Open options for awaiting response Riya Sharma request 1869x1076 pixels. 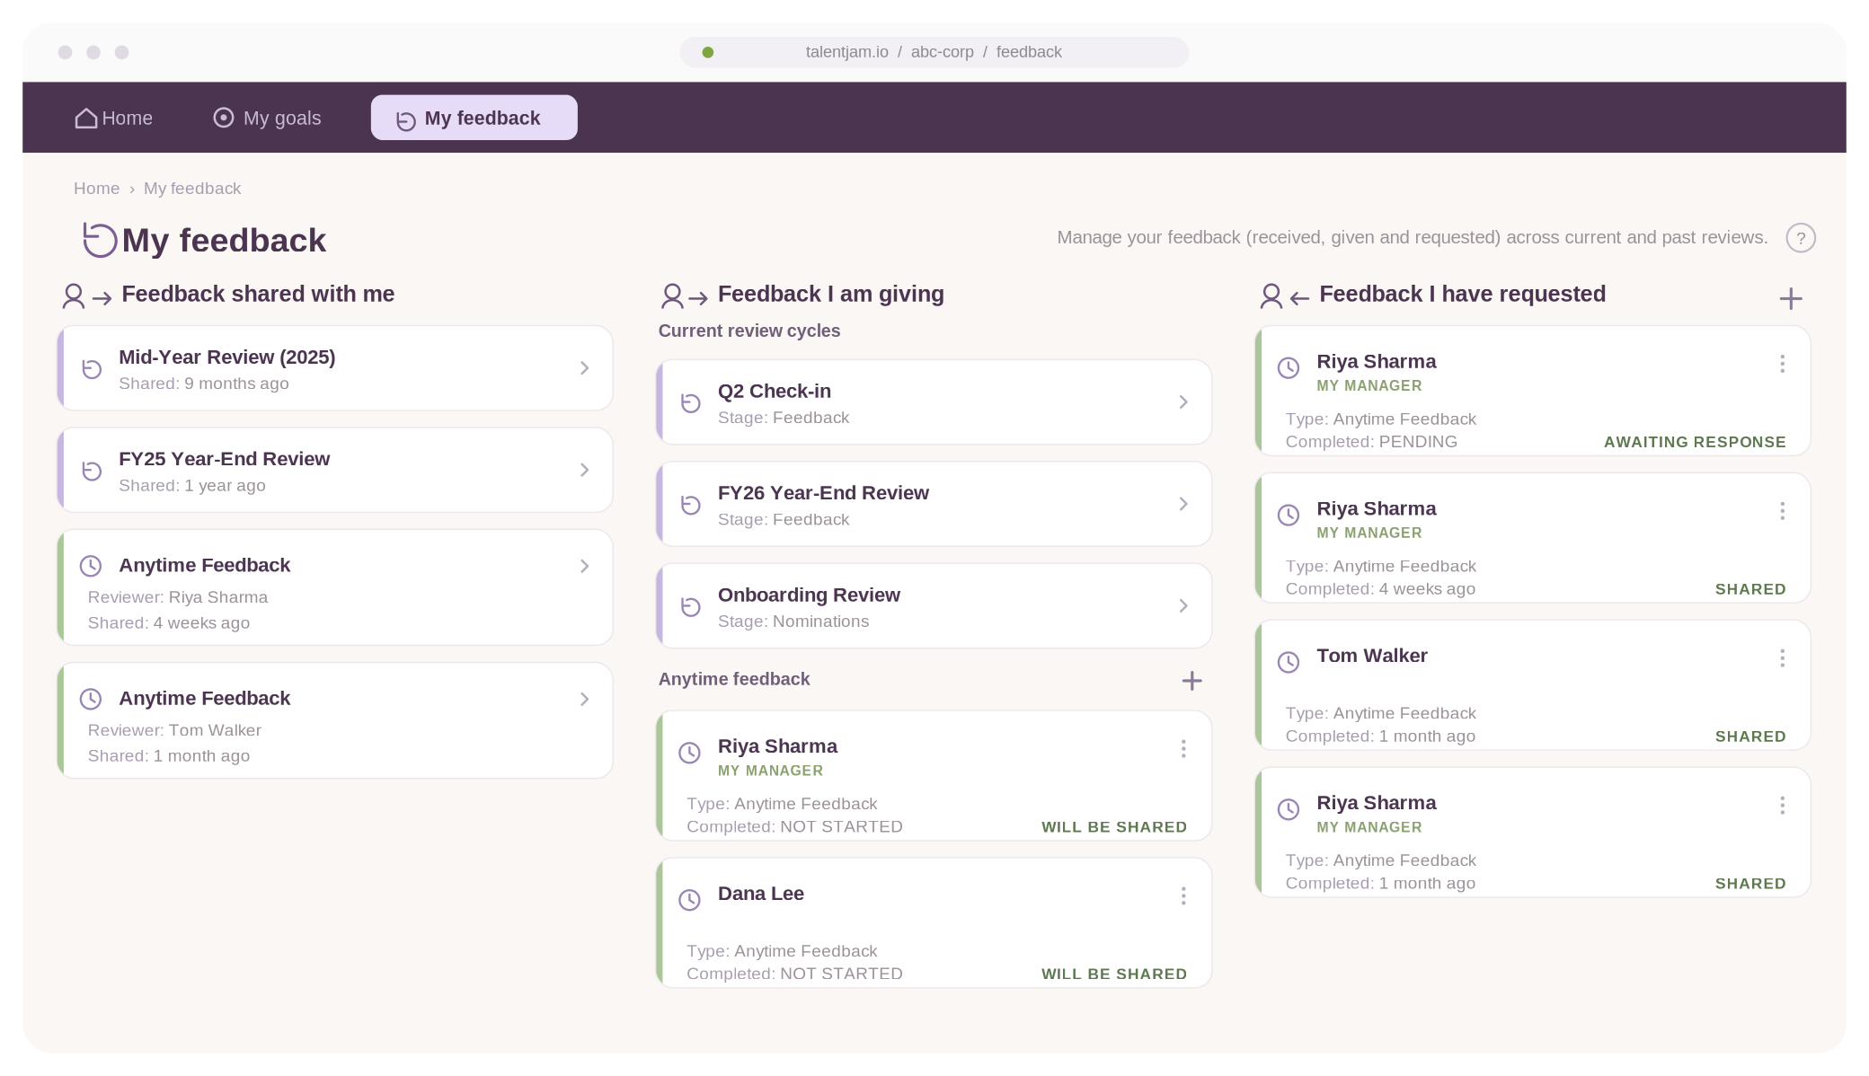[x=1783, y=364]
